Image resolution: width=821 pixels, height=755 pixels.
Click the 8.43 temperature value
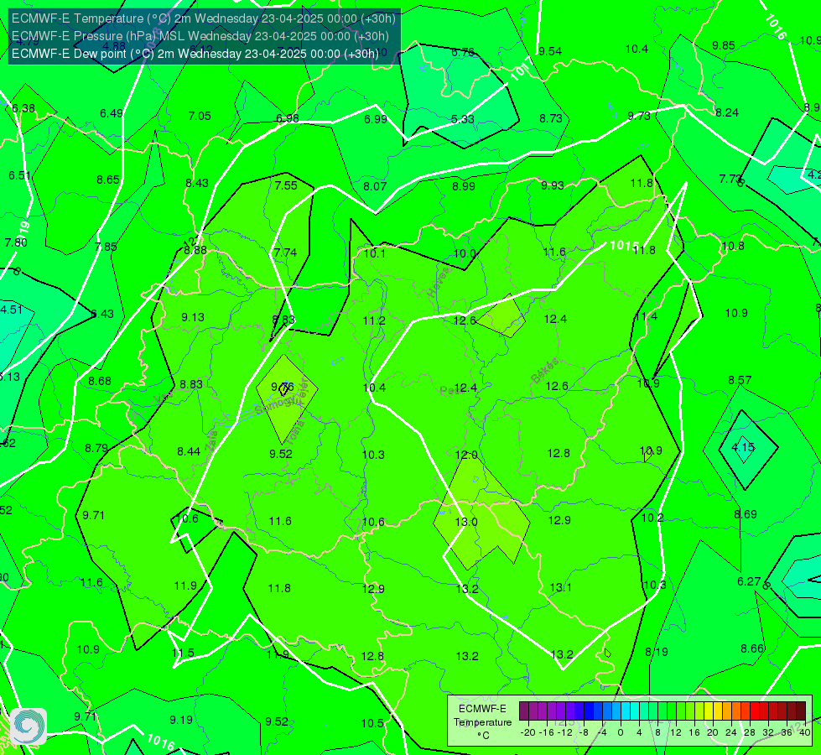point(197,184)
